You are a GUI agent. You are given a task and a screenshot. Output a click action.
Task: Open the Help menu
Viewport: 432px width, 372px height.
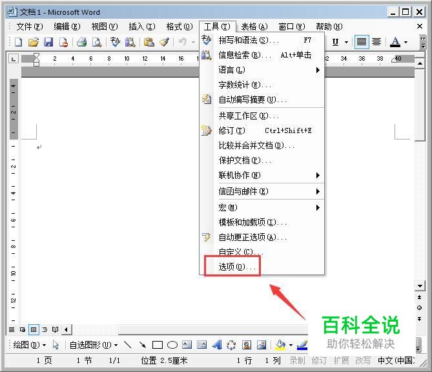tap(329, 26)
